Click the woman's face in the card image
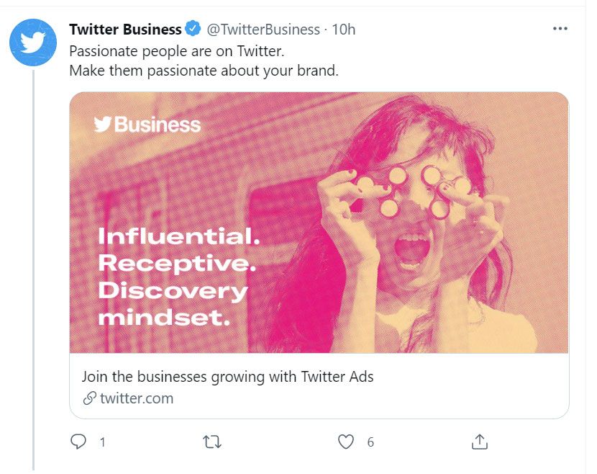Screen dimensions: 597x474 click(x=414, y=216)
